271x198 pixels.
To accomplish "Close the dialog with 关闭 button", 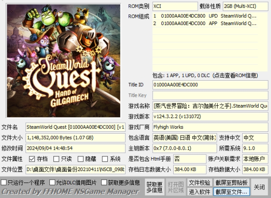I will coord(260,187).
